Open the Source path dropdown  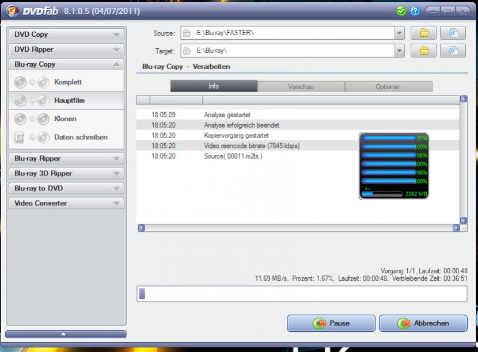click(399, 33)
